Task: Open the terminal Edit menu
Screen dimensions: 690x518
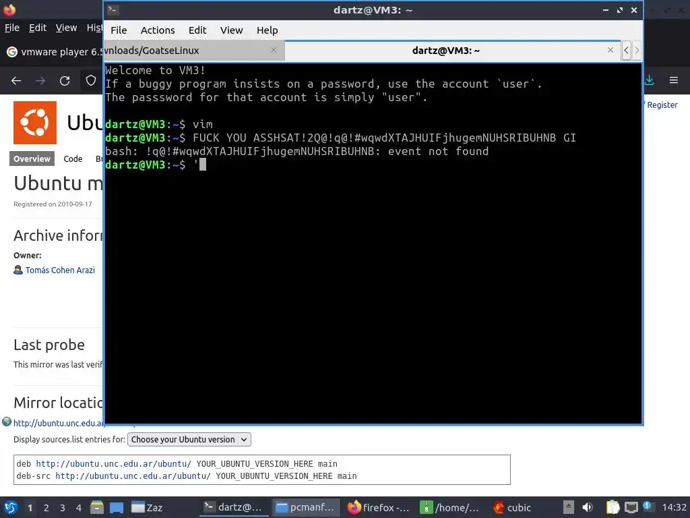Action: click(197, 30)
